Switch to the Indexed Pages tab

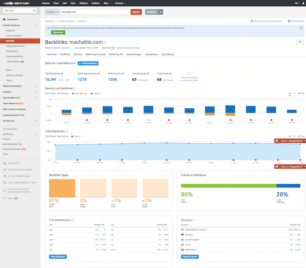(134, 55)
